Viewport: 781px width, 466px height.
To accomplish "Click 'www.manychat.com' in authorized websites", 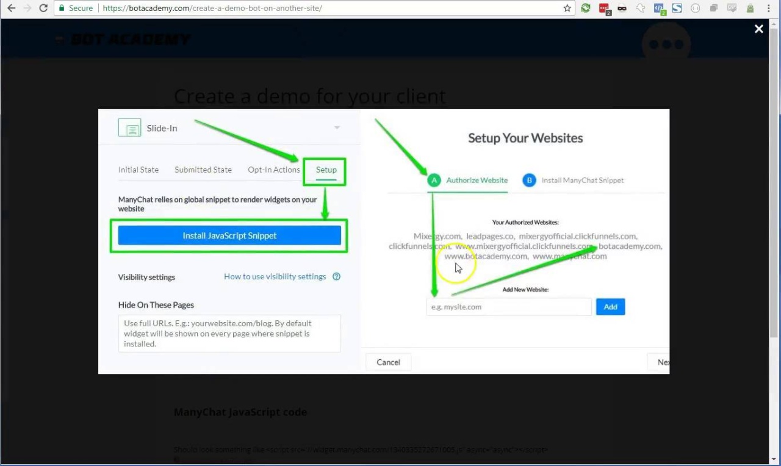I will (x=570, y=256).
